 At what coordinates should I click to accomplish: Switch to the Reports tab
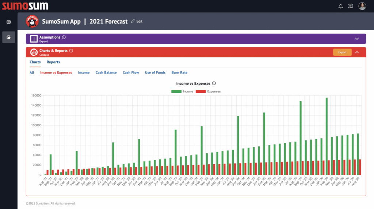53,62
